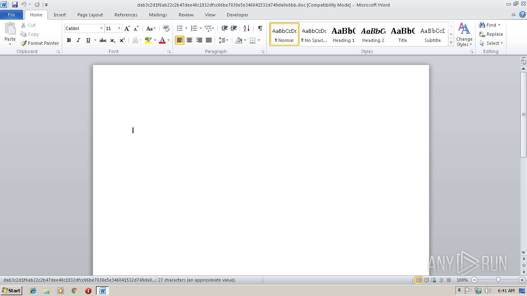Click Clear Formatting icon

pyautogui.click(x=166, y=28)
